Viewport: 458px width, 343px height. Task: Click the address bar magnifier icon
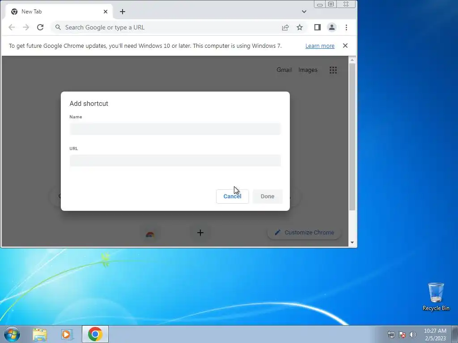(x=58, y=27)
